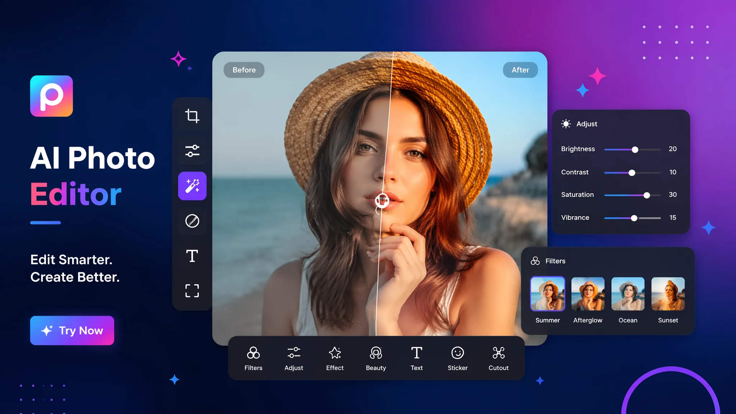Click the Vibrance label
The width and height of the screenshot is (736, 414).
click(x=575, y=217)
